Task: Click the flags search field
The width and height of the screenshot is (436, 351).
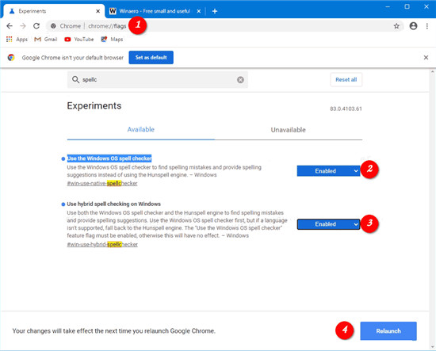Action: coord(158,80)
